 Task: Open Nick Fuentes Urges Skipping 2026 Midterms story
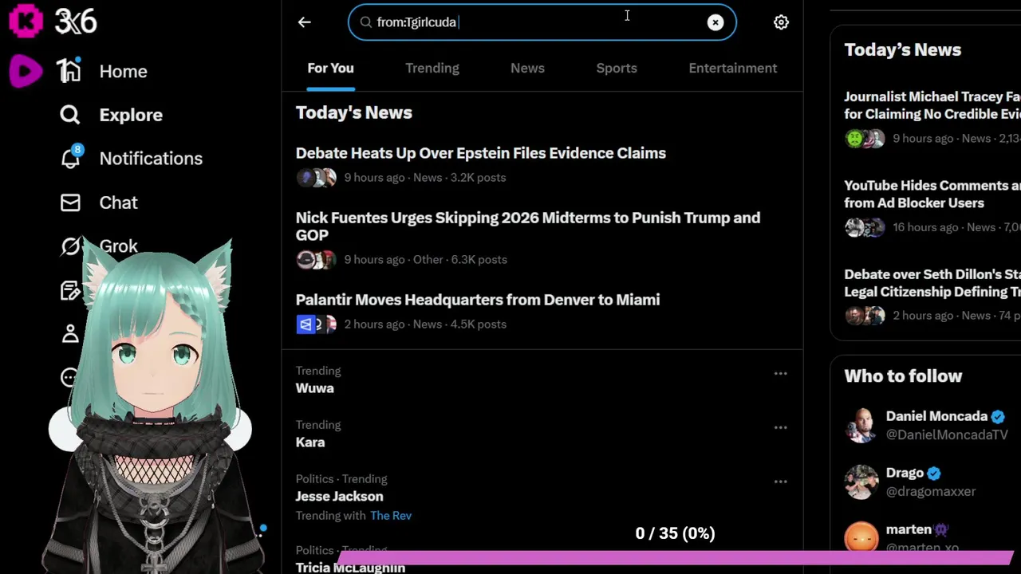528,226
